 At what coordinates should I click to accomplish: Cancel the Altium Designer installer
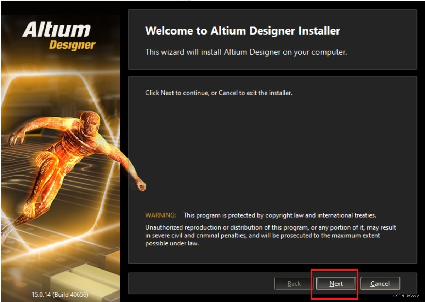pos(380,283)
